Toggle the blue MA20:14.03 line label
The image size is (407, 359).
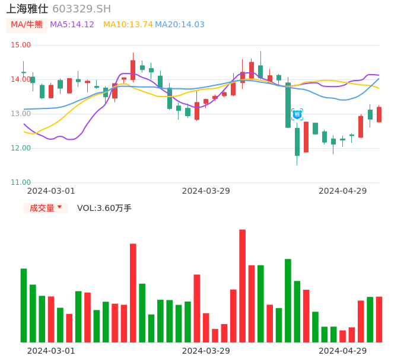(179, 25)
